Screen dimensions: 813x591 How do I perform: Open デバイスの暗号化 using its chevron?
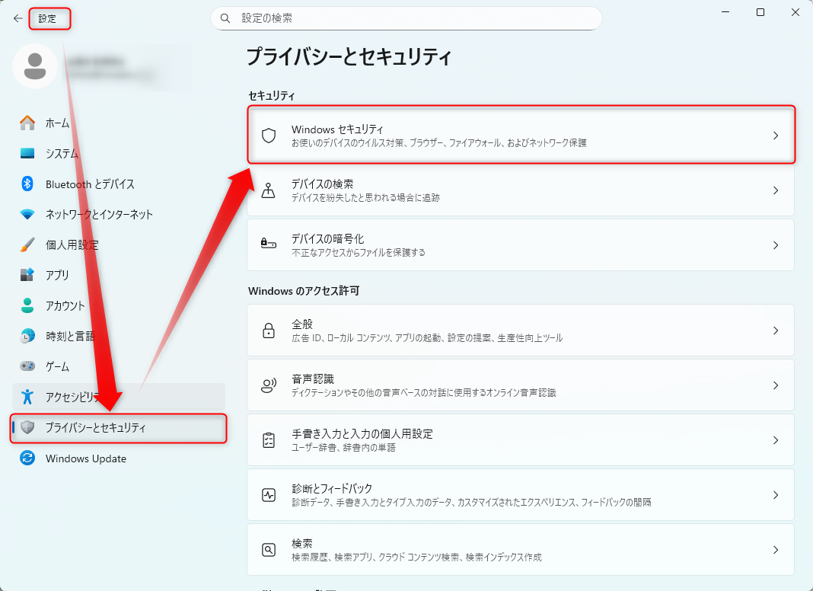(x=776, y=245)
